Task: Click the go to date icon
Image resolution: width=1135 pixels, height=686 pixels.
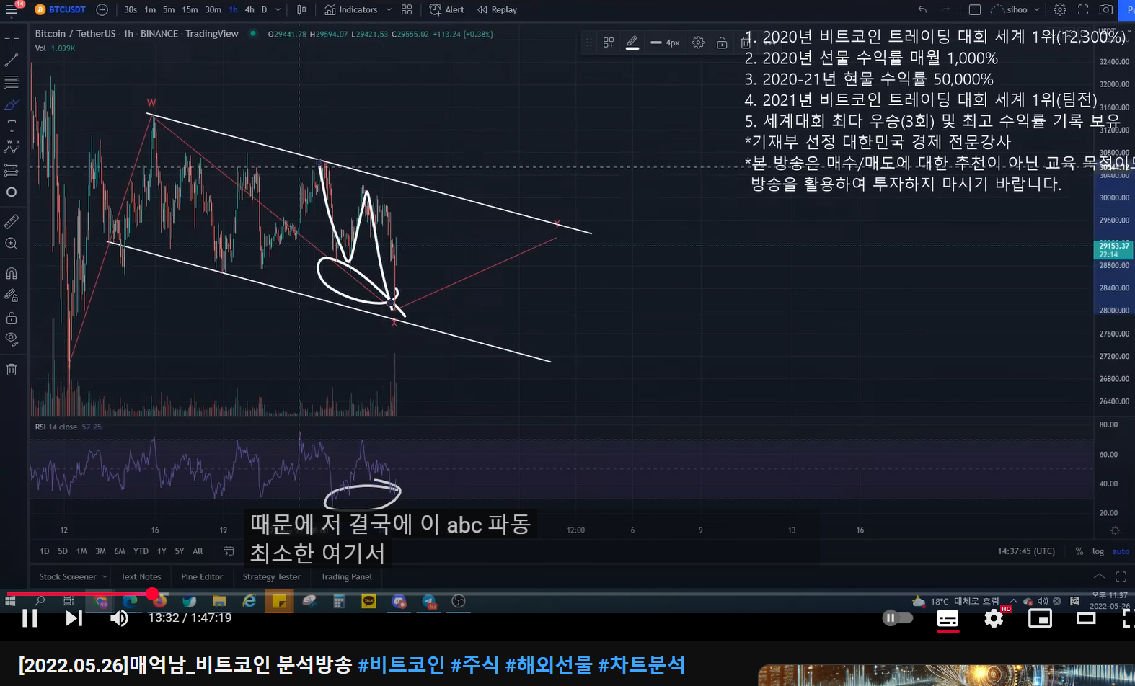Action: [x=229, y=551]
